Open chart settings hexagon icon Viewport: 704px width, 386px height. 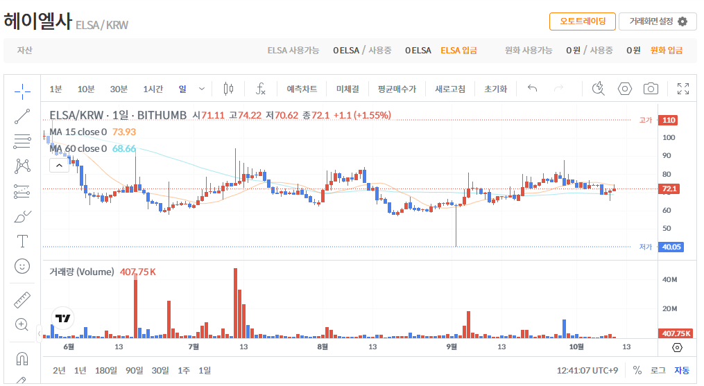click(x=624, y=89)
